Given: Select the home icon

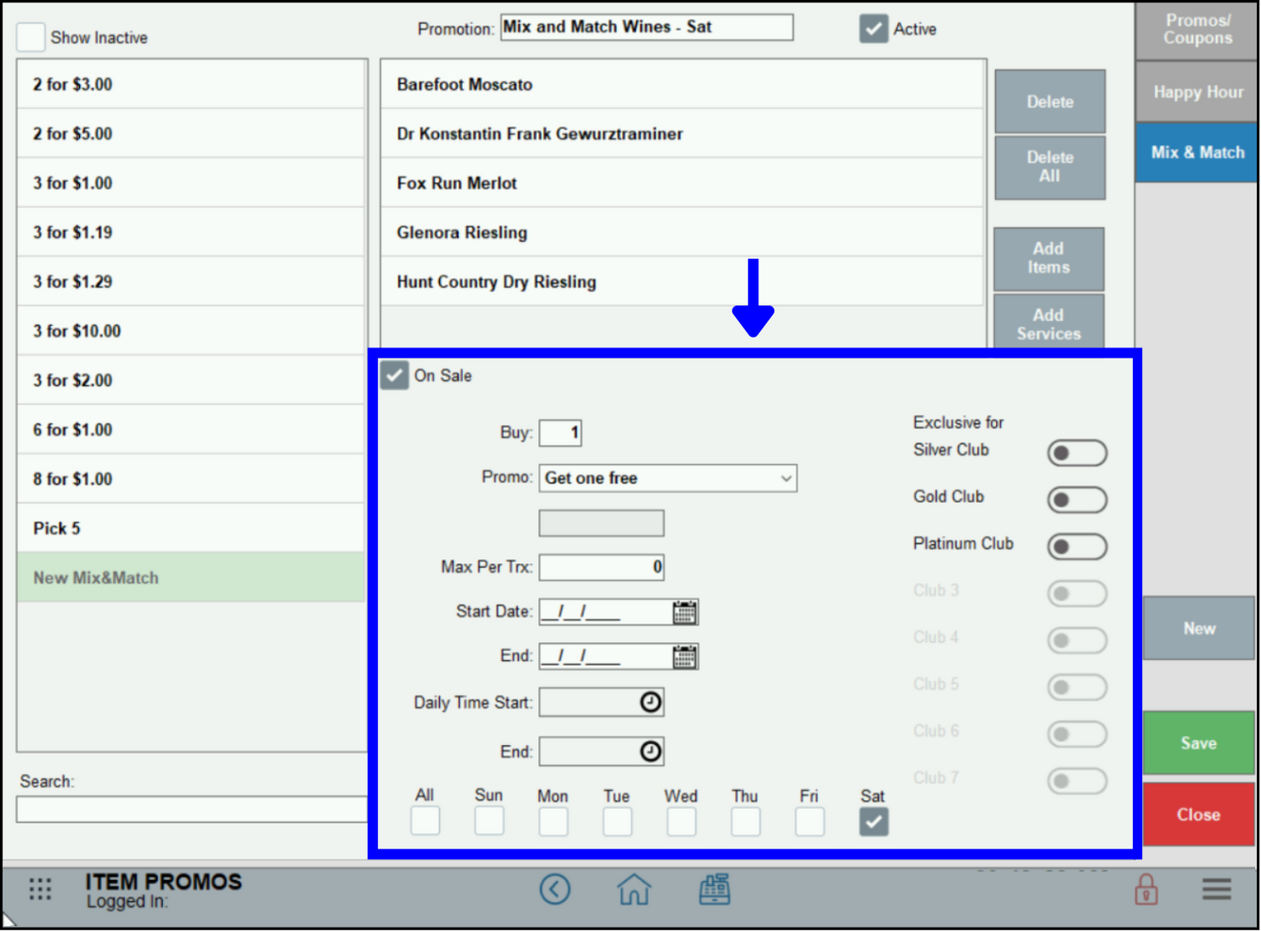Looking at the screenshot, I should 634,889.
